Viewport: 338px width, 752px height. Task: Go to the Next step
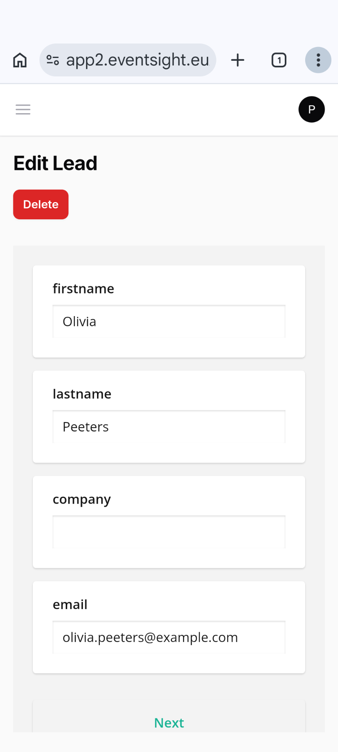click(169, 723)
